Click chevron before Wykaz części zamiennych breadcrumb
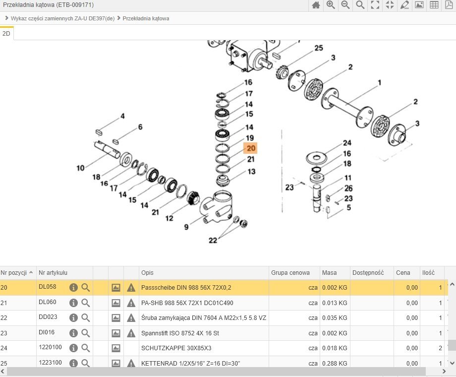 point(6,18)
